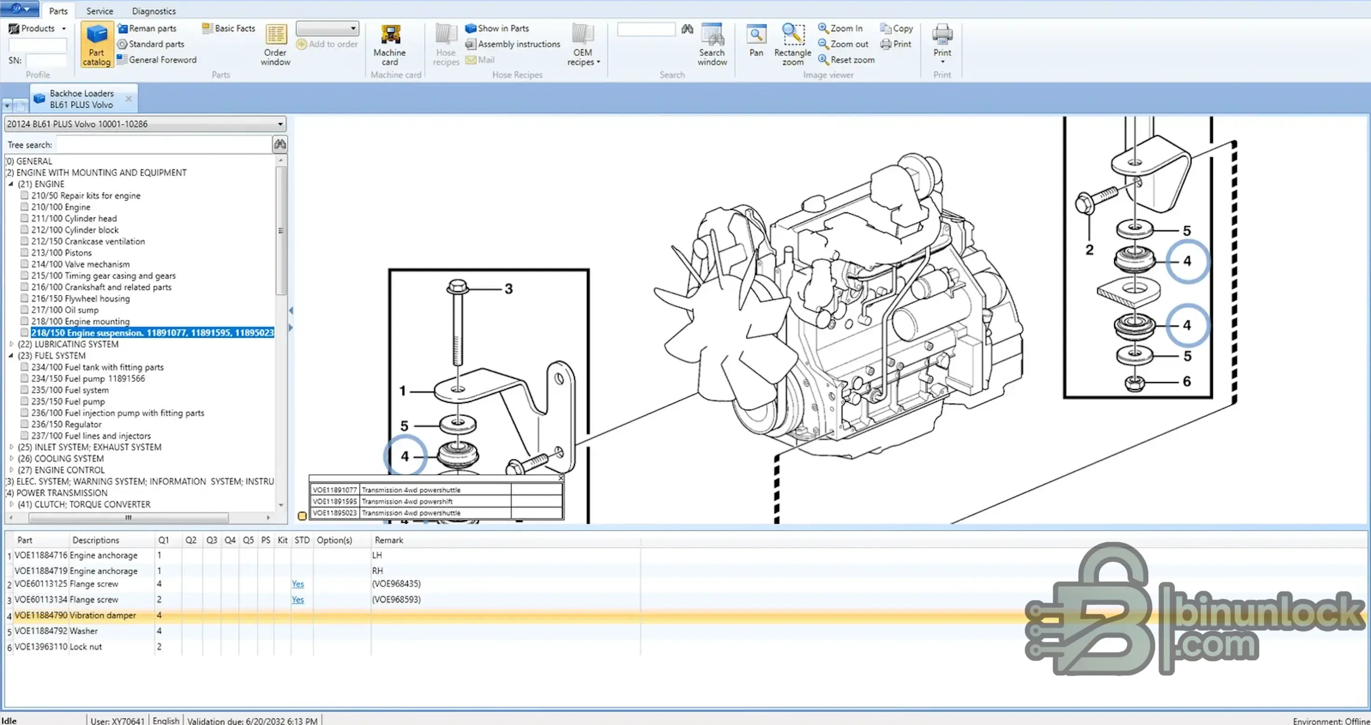
Task: Expand (22) LUBRICATING SYSTEM node
Action: click(11, 344)
